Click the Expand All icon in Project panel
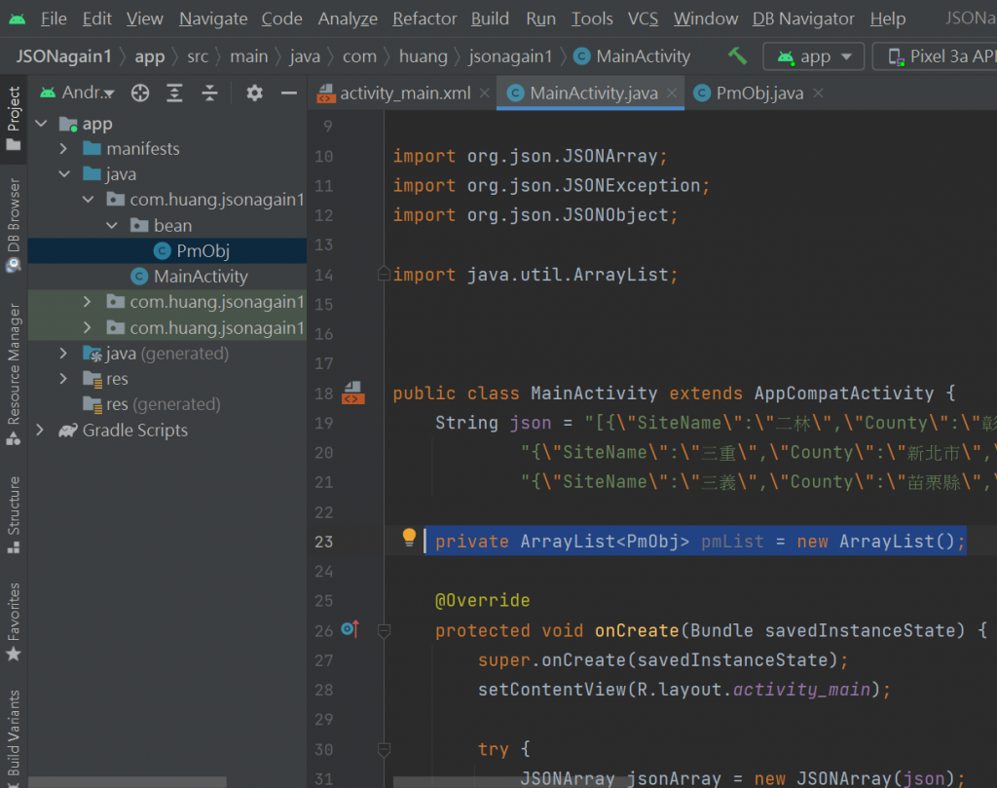This screenshot has width=997, height=788. (x=175, y=94)
